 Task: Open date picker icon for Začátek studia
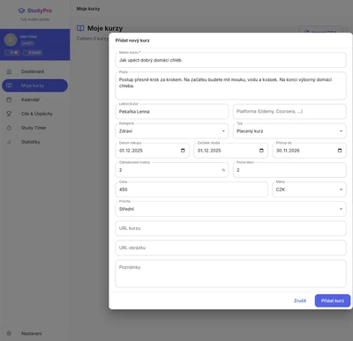tap(261, 151)
